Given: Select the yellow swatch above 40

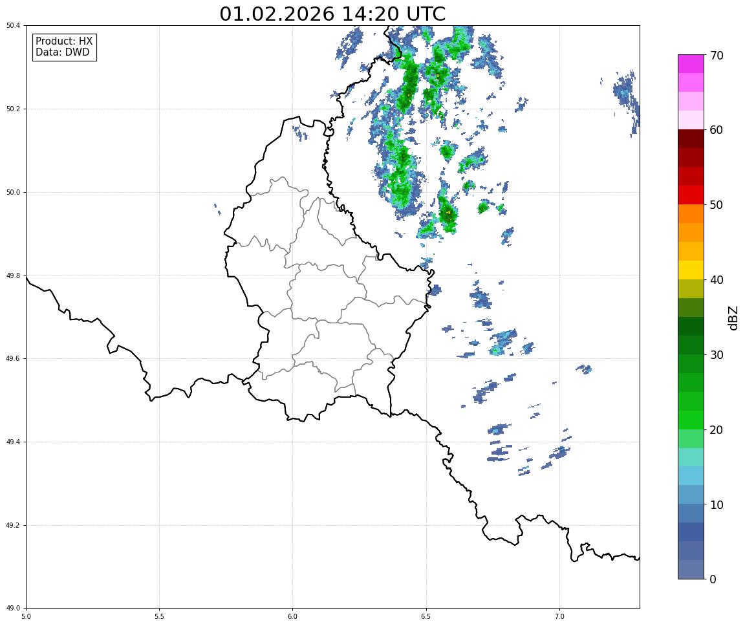Looking at the screenshot, I should (691, 270).
